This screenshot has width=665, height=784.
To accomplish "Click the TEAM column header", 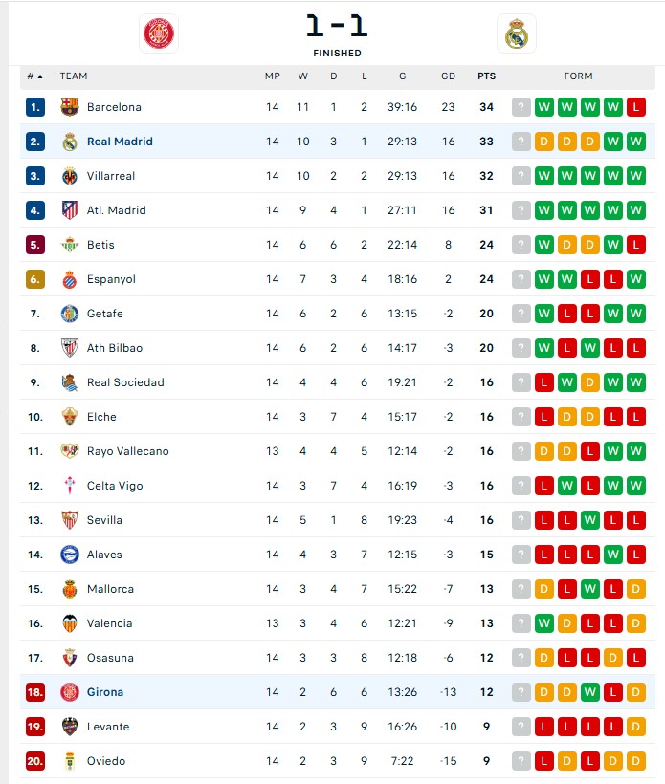I will click(74, 76).
